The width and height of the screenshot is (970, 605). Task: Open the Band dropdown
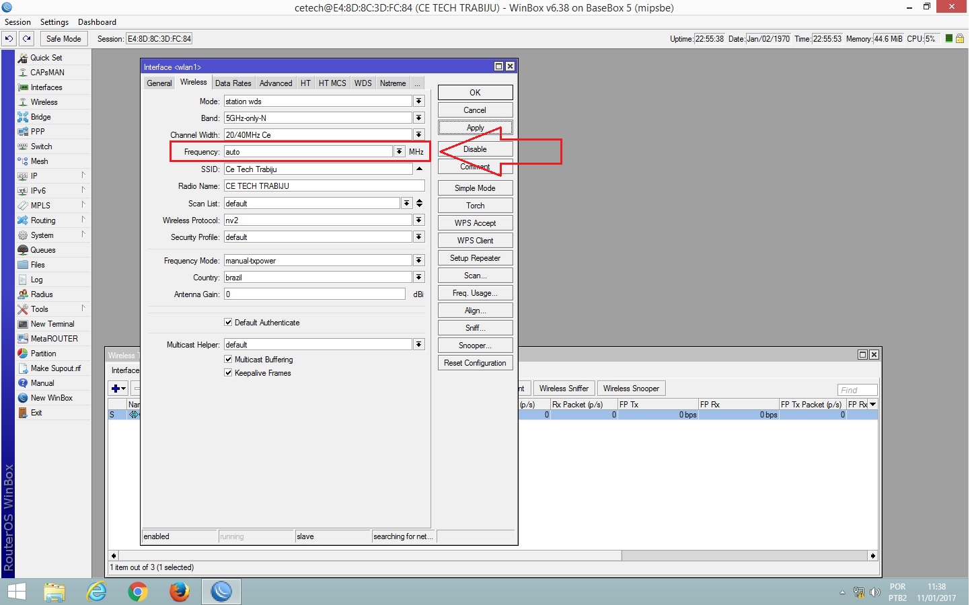(x=419, y=118)
